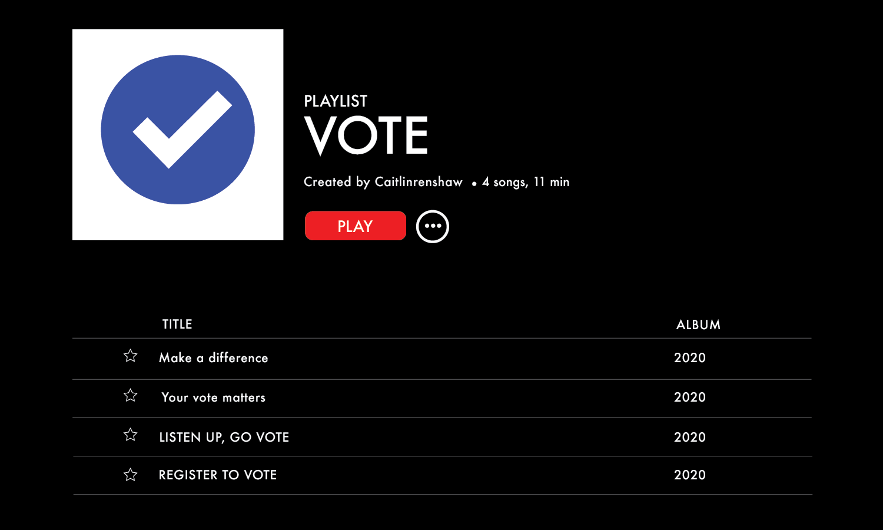883x530 pixels.
Task: Open the three-dots more options button
Action: tap(433, 226)
